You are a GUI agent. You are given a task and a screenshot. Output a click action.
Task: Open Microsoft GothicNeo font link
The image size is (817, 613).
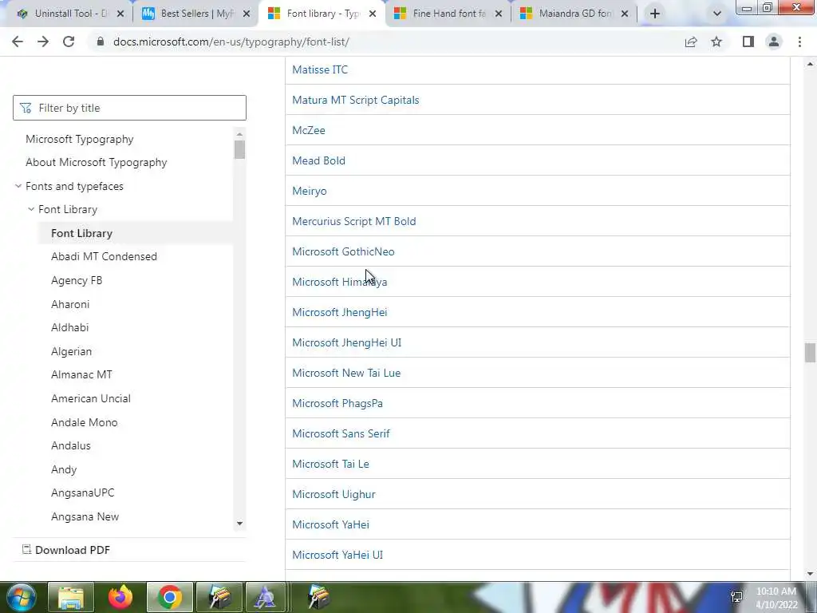pyautogui.click(x=343, y=251)
